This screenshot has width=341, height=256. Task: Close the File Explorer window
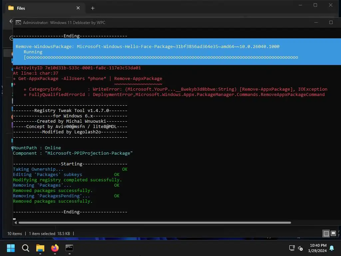331,5
